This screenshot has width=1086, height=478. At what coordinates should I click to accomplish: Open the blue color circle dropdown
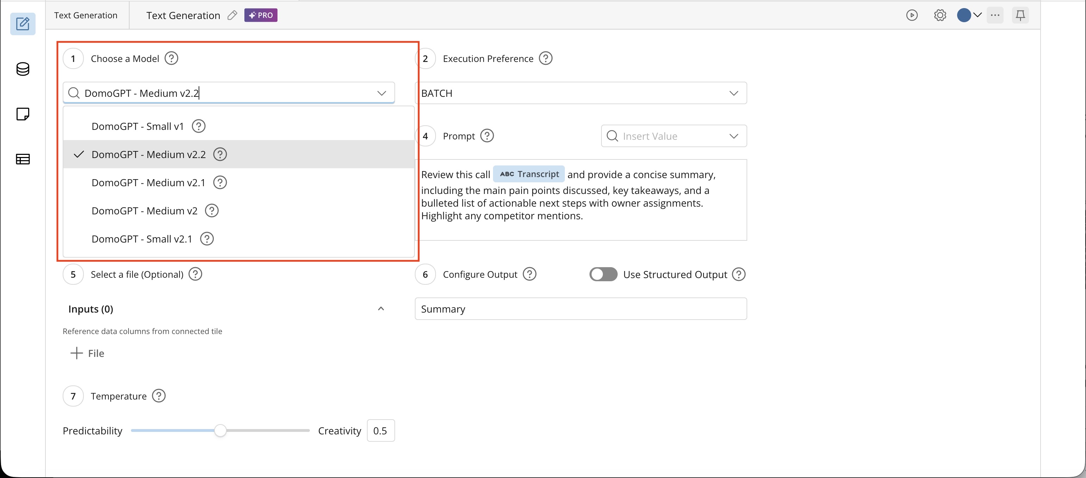[969, 15]
